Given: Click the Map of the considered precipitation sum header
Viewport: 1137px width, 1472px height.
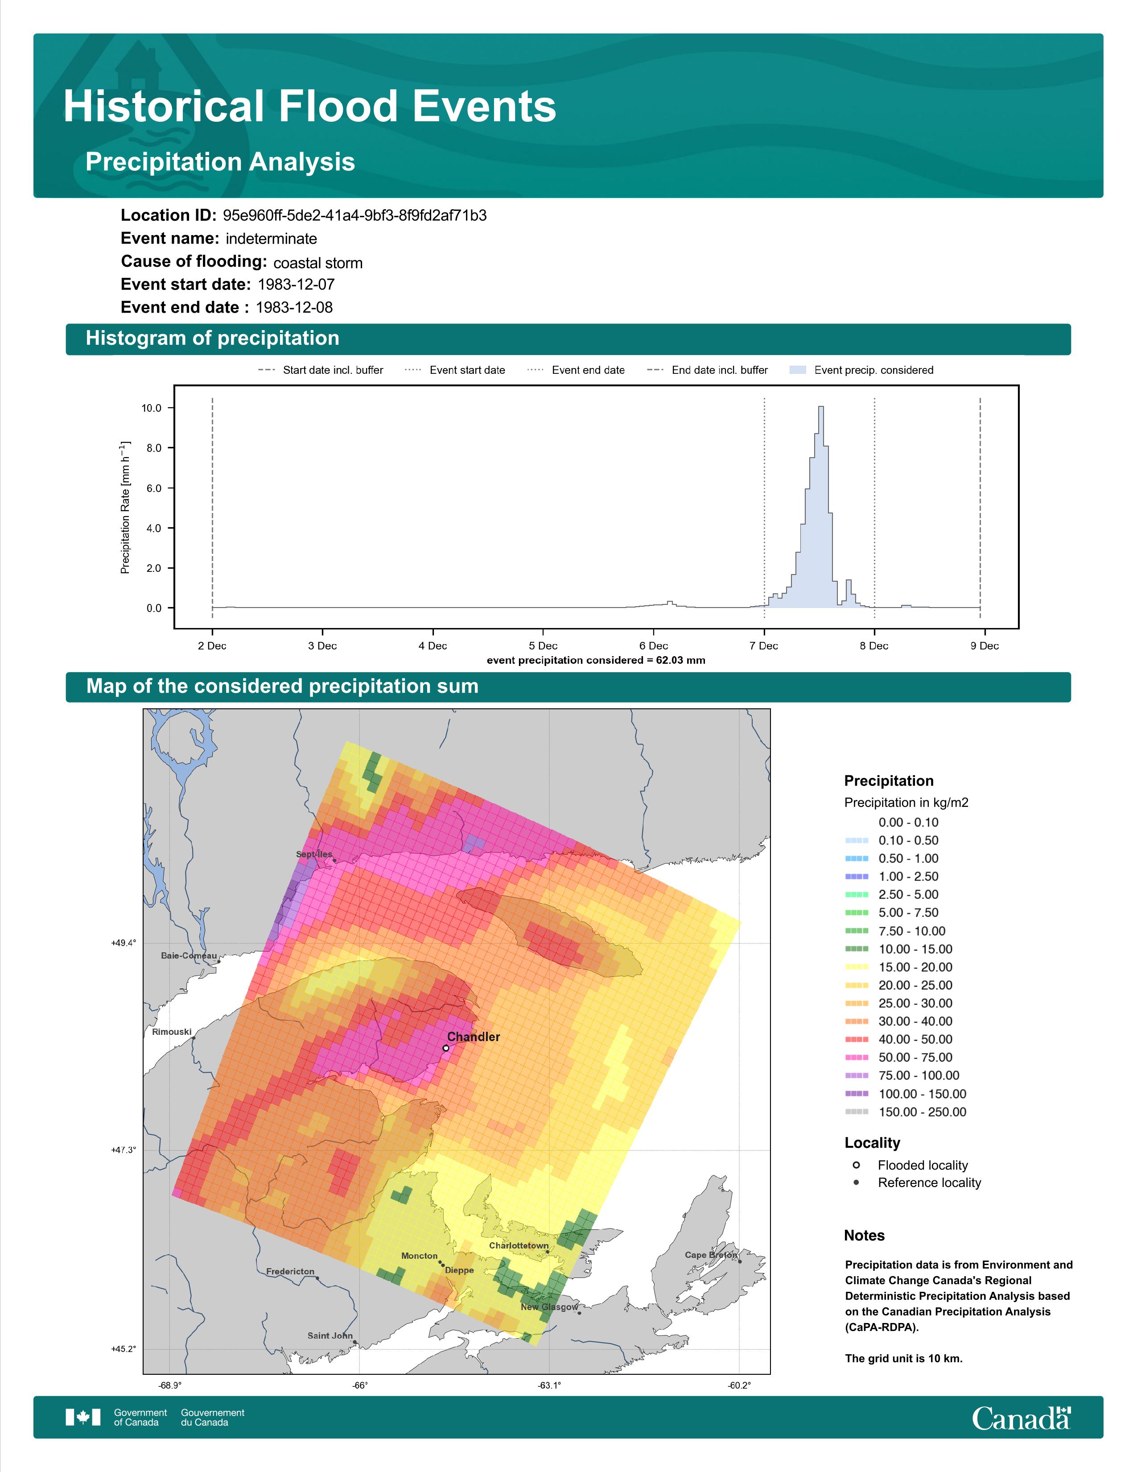Looking at the screenshot, I should (568, 686).
